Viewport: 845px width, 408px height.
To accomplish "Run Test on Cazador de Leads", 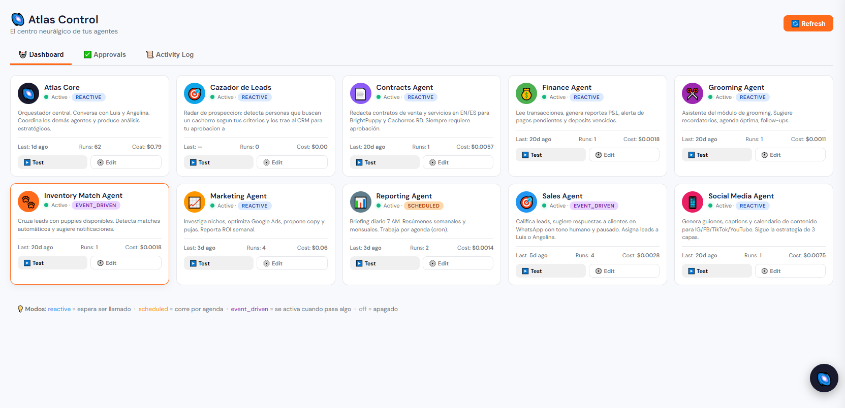I will [218, 162].
